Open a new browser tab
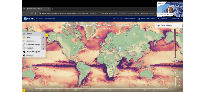This screenshot has width=205, height=92. [53, 9]
